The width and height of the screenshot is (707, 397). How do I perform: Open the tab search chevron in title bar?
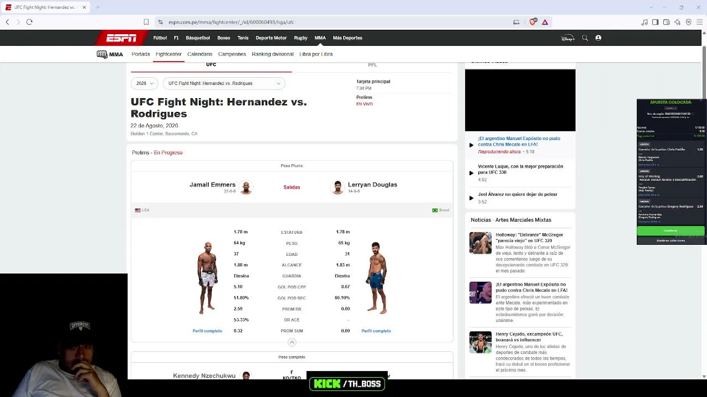pos(650,7)
